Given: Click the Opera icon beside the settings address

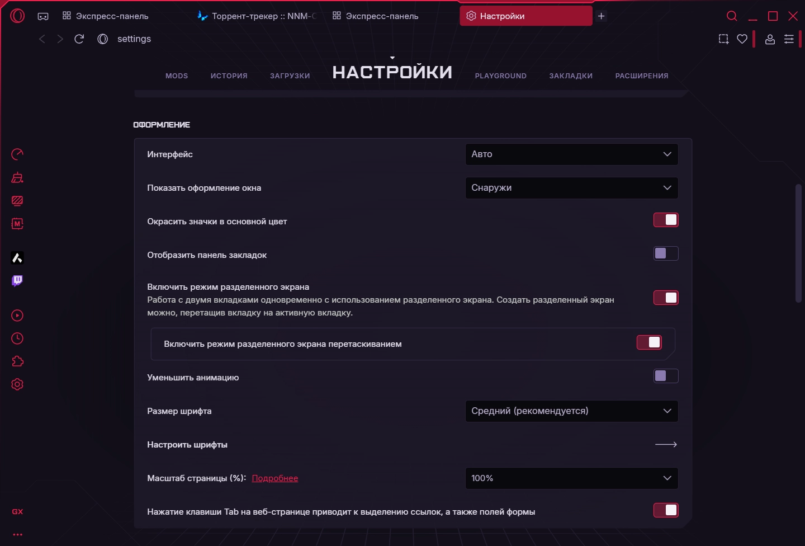Looking at the screenshot, I should [x=103, y=39].
